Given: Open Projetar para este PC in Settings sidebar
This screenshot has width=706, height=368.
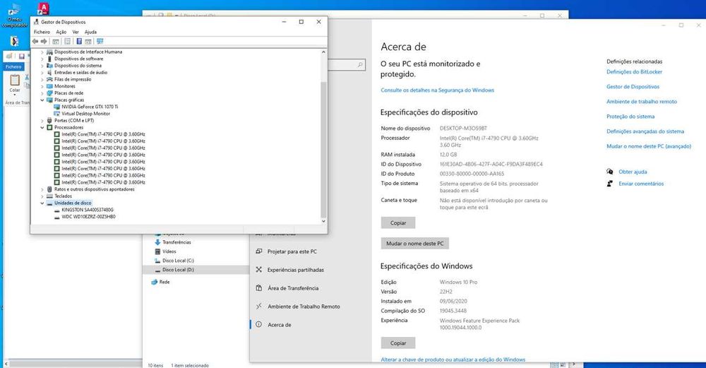Looking at the screenshot, I should click(x=292, y=251).
